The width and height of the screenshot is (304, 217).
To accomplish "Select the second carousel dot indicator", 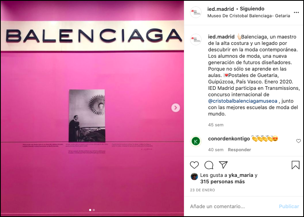I will (x=94, y=210).
